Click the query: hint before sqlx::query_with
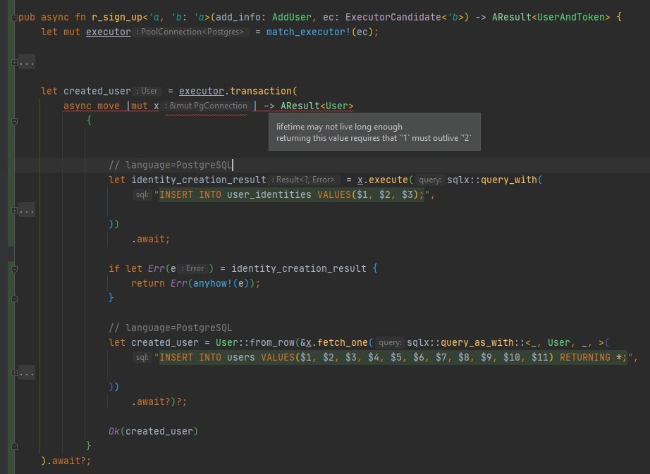The image size is (650, 474). (x=429, y=180)
